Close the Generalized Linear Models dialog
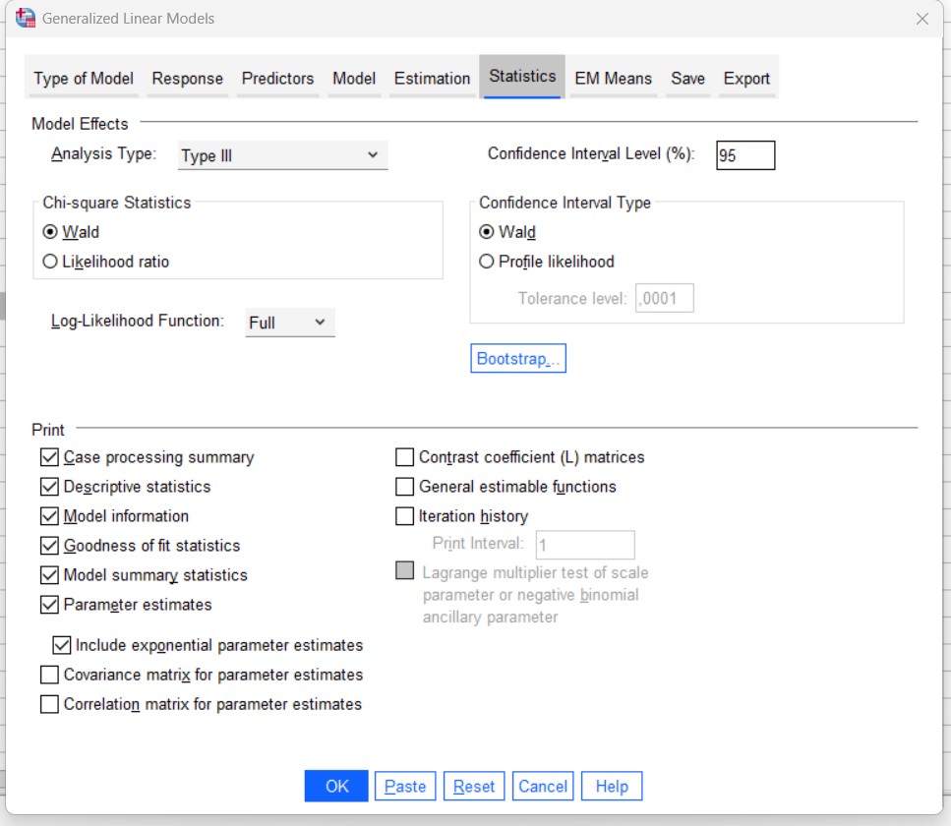The image size is (951, 826). pyautogui.click(x=921, y=19)
